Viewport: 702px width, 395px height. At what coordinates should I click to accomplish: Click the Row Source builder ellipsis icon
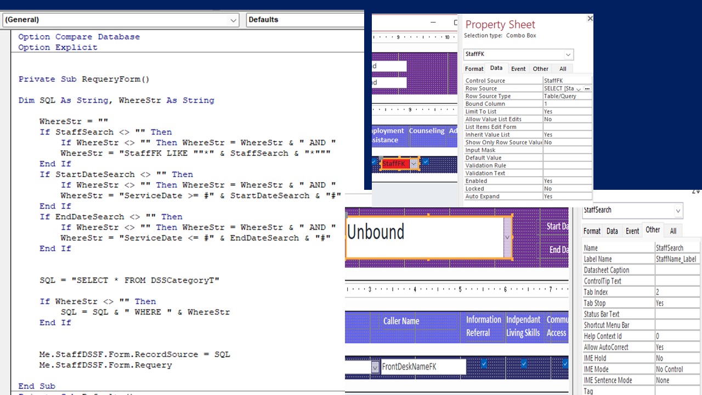(x=587, y=88)
